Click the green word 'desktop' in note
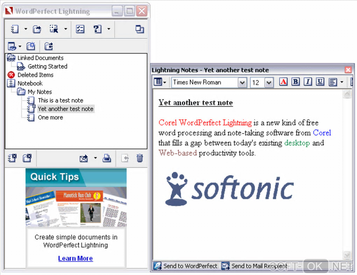Screen dimensions: 357x275 pyautogui.click(x=297, y=143)
